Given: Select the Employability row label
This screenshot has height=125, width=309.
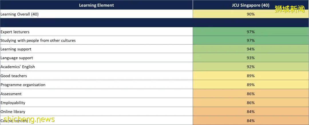Looking at the screenshot, I should click(x=13, y=103).
